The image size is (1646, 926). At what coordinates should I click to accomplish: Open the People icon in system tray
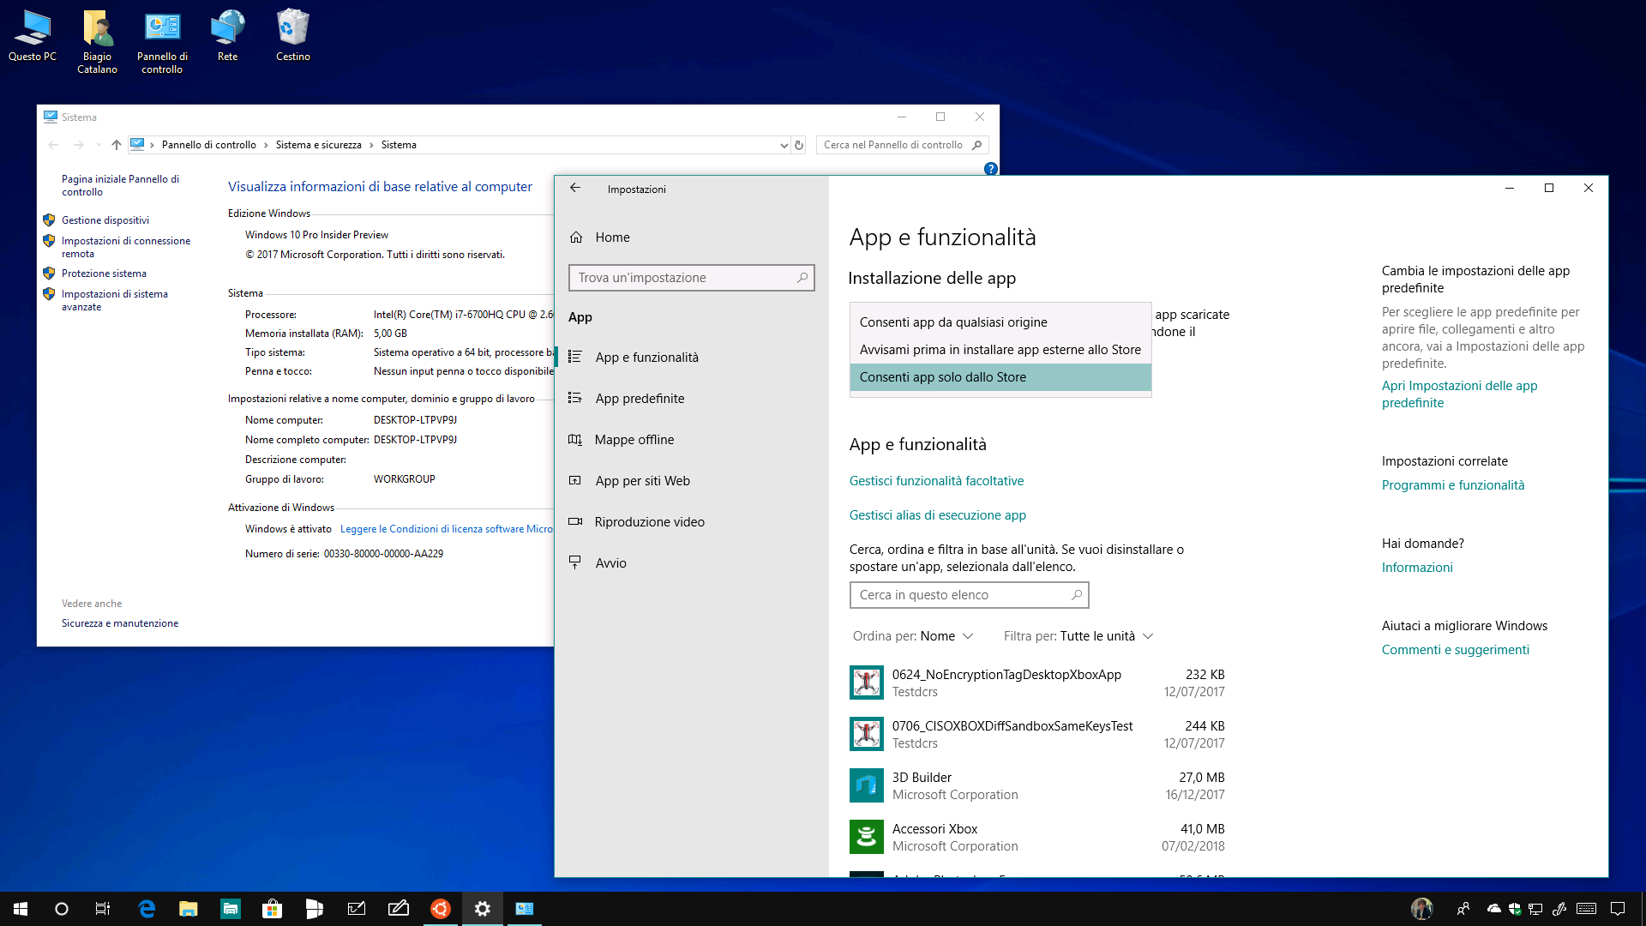[x=1463, y=909]
